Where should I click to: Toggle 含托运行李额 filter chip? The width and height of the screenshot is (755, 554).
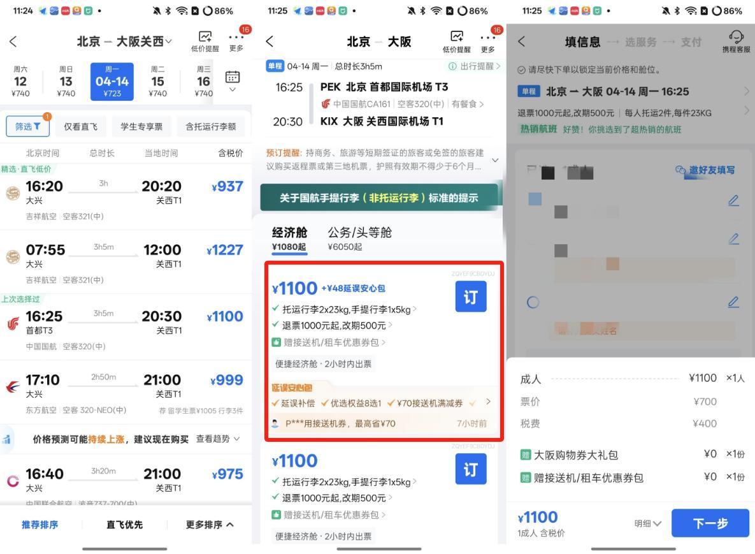pos(211,126)
